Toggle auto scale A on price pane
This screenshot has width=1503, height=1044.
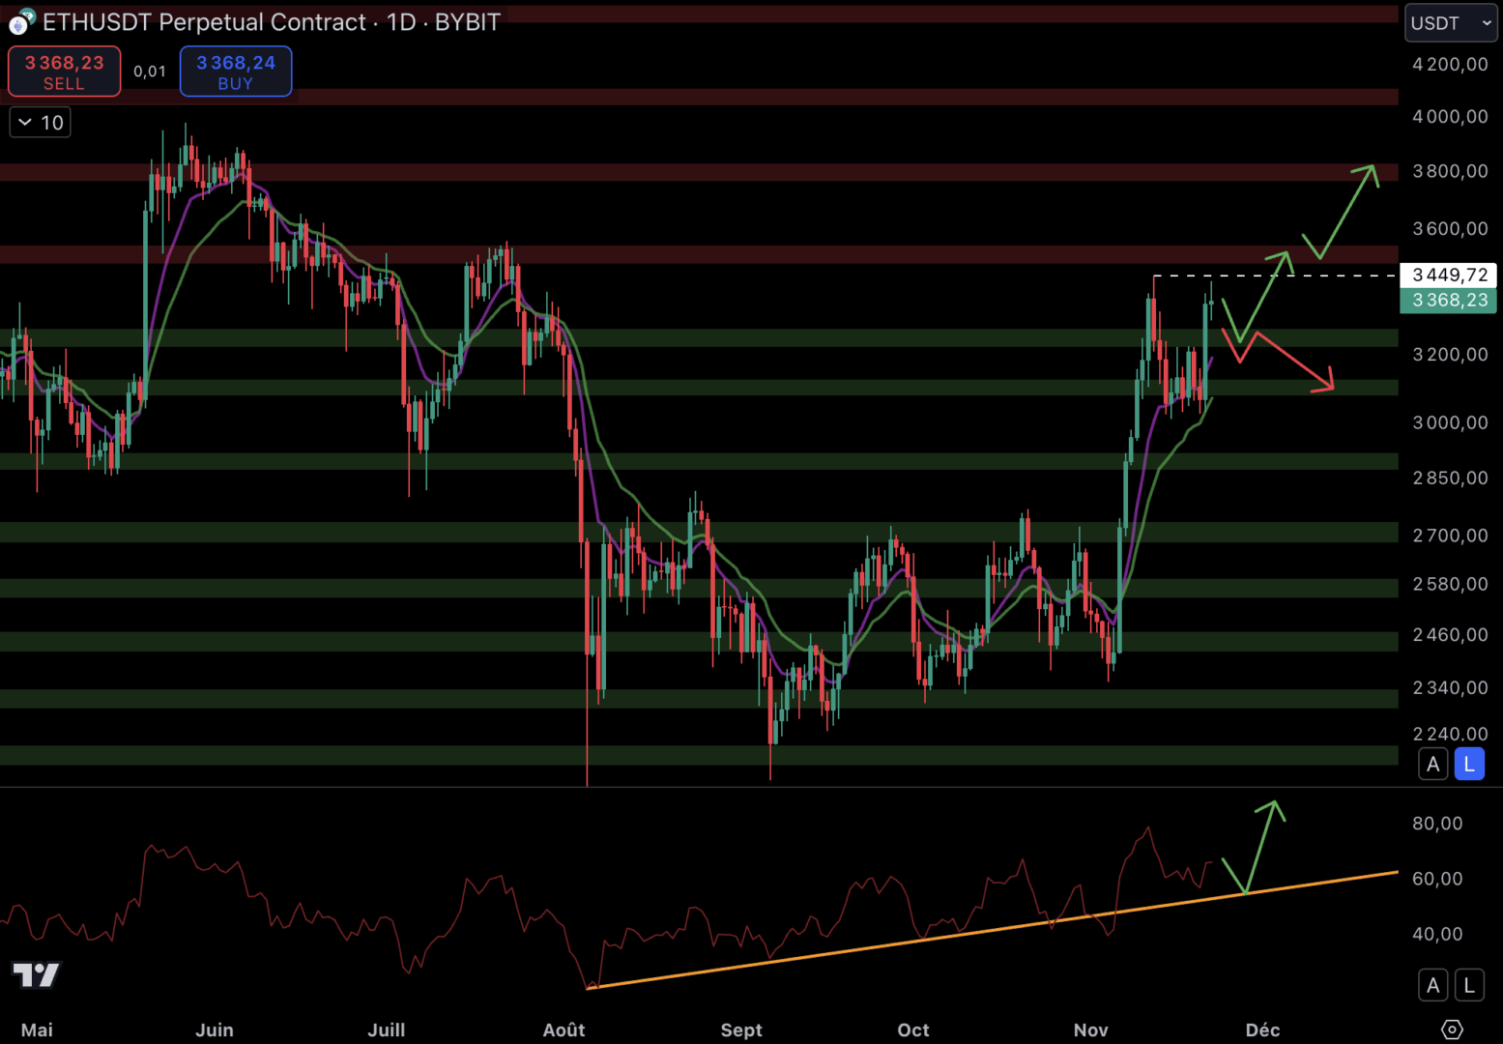[1432, 765]
